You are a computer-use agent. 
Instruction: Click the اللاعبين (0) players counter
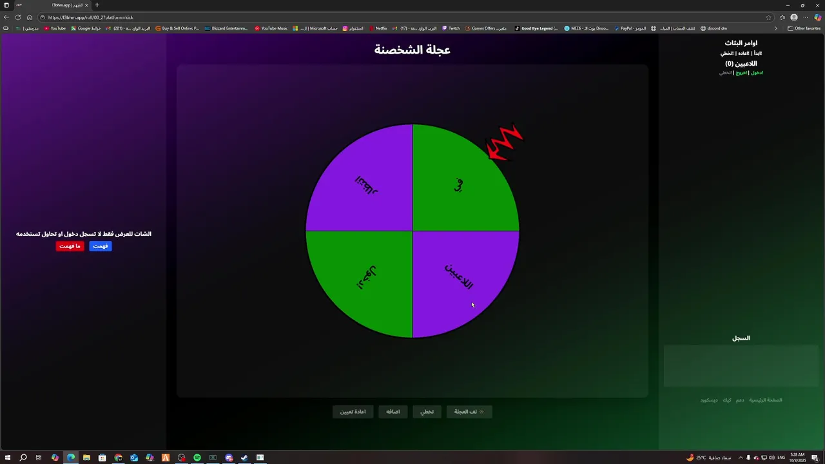tap(741, 64)
